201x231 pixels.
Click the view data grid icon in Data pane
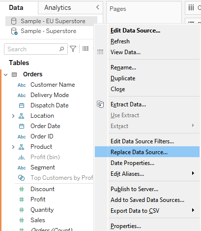[x=86, y=48]
